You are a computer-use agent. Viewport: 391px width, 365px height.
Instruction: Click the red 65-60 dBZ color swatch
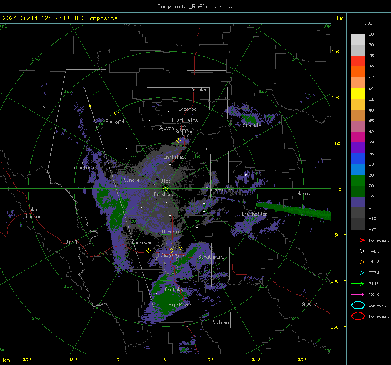point(358,61)
